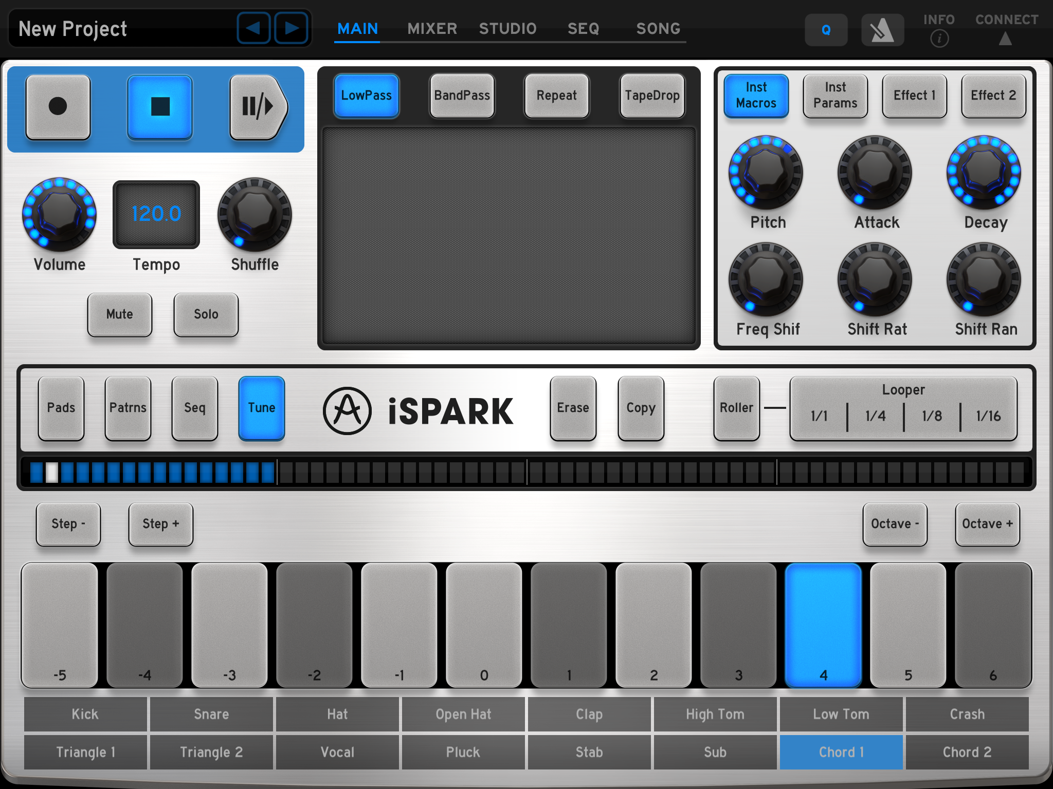Switch to Patrns mode
The width and height of the screenshot is (1053, 789).
128,408
